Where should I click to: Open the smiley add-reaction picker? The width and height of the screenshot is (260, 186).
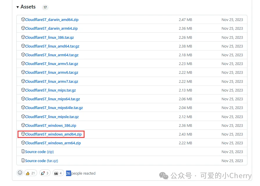[x=20, y=173]
